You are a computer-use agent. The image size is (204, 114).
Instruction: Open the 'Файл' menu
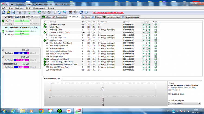click(x=4, y=8)
